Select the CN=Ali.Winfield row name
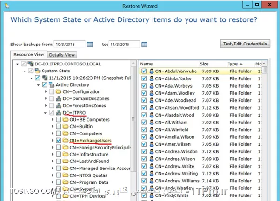 coord(172,130)
